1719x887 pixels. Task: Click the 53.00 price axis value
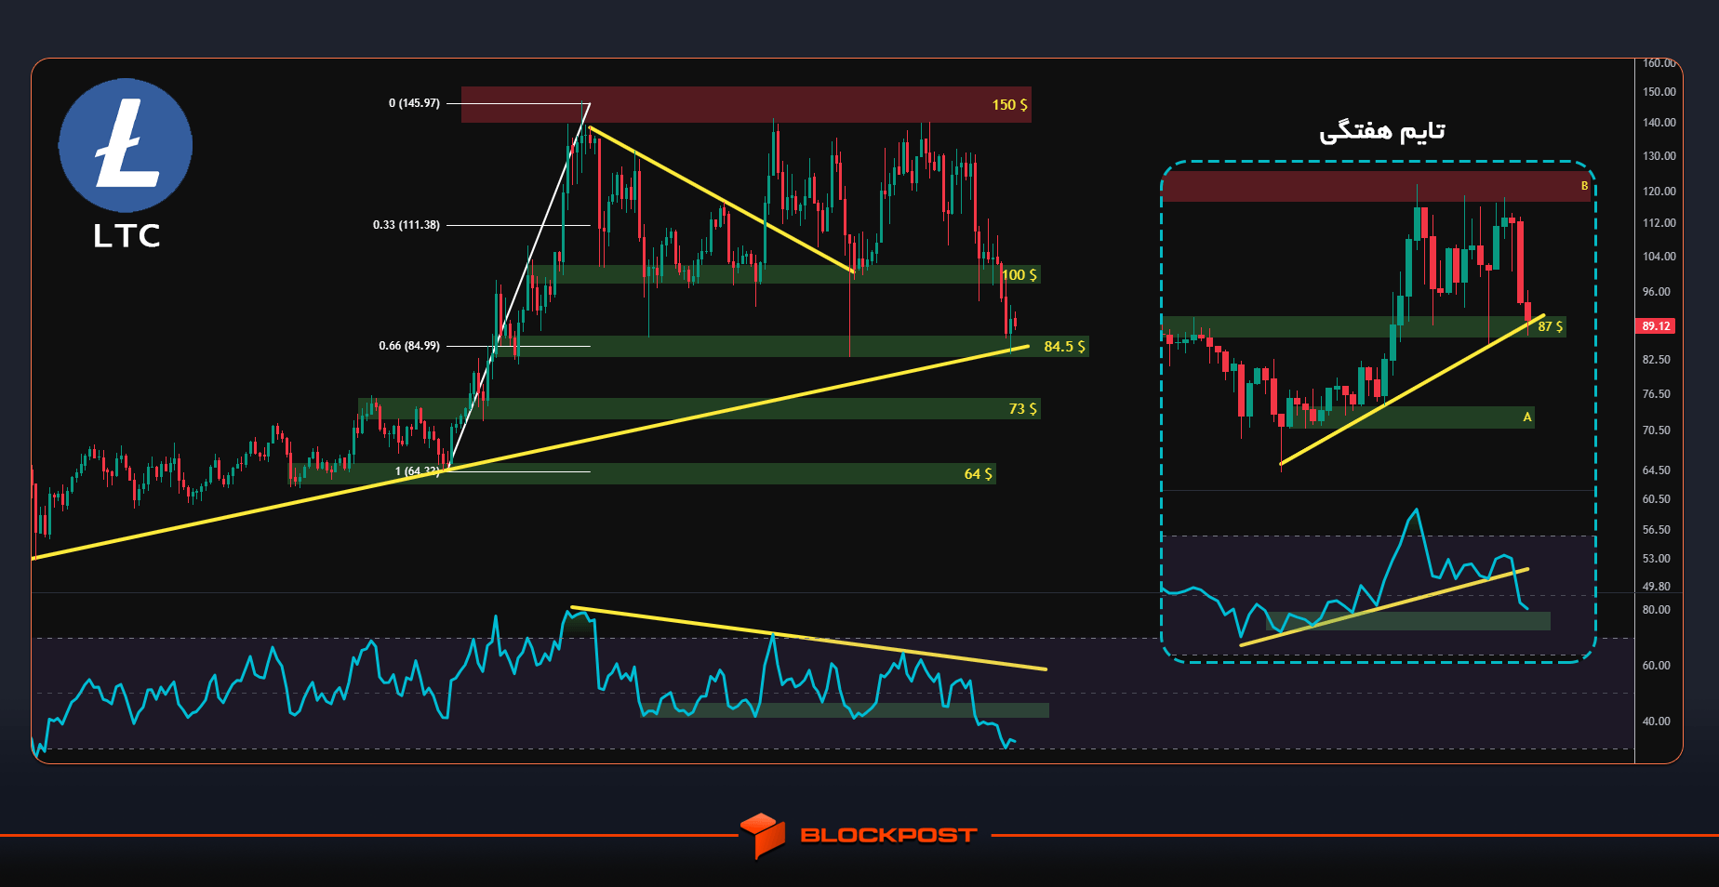coord(1657,559)
